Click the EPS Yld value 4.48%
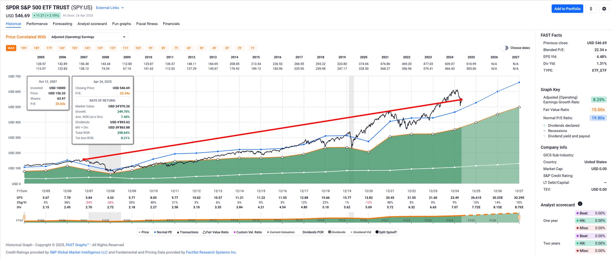 601,57
